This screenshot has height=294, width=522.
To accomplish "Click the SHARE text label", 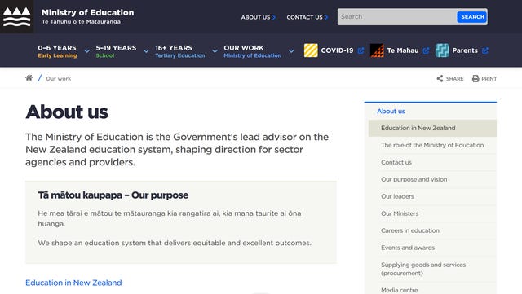I will pos(455,79).
